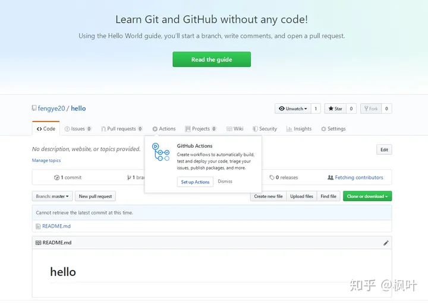Viewport: 428px width, 303px height.
Task: Switch to the Pull requests tab
Action: click(x=122, y=129)
